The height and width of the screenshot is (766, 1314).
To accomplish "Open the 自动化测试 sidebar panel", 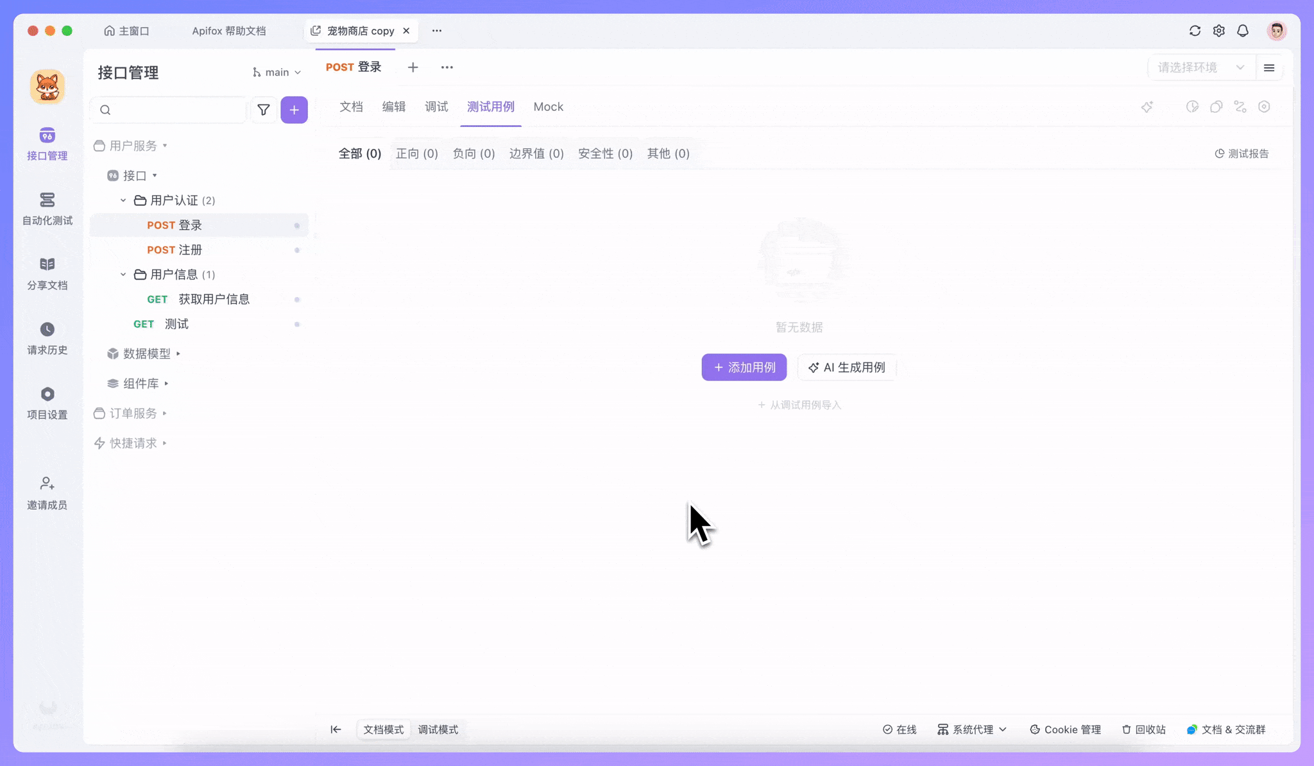I will 47,209.
